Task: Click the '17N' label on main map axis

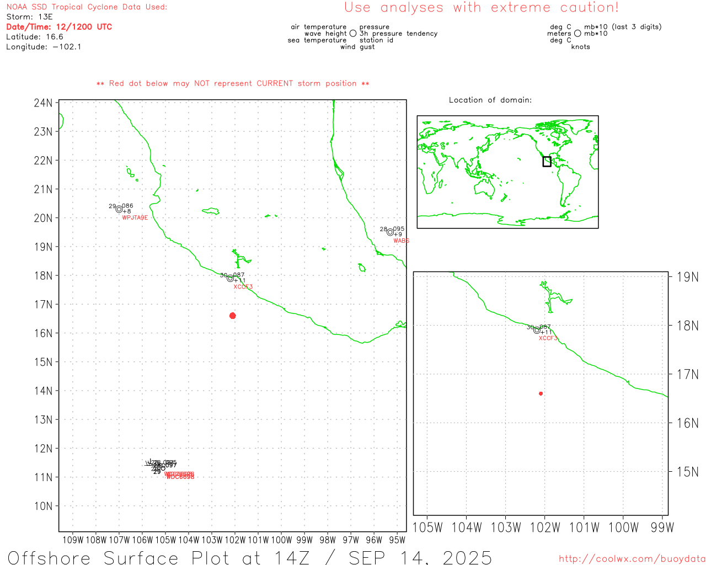Action: point(43,305)
